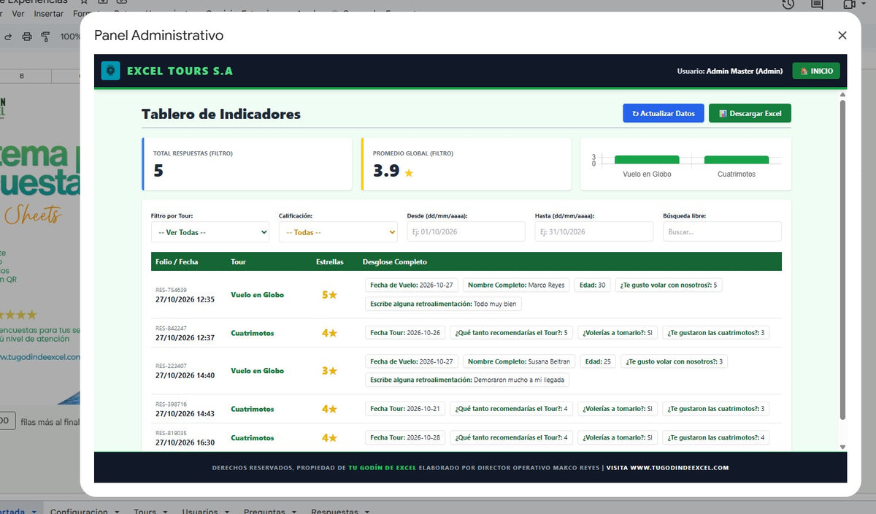Close the Panel Administrativo dialog

842,35
